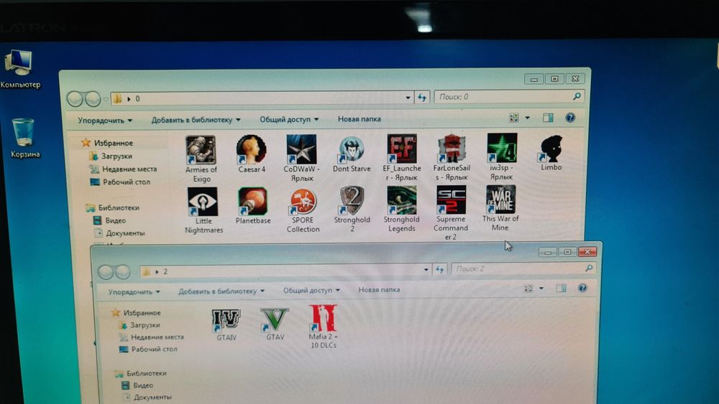Select the iw3sp shortcut icon

[x=502, y=148]
